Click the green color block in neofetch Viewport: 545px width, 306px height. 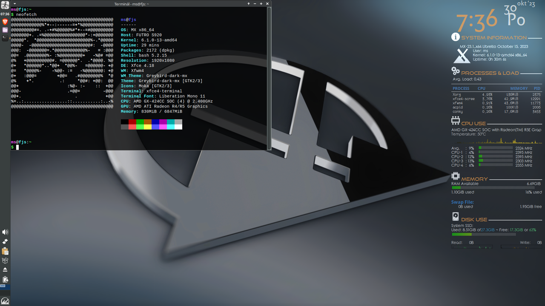click(x=140, y=122)
